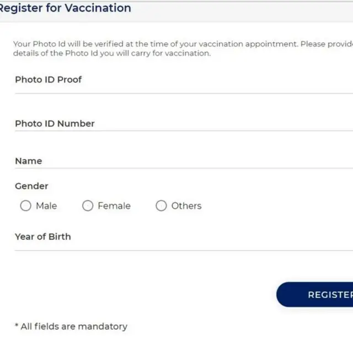Choose the Female radio button circle

click(x=88, y=206)
